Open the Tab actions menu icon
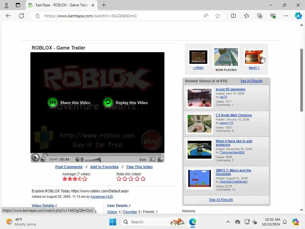This screenshot has width=305, height=229. [x=18, y=5]
